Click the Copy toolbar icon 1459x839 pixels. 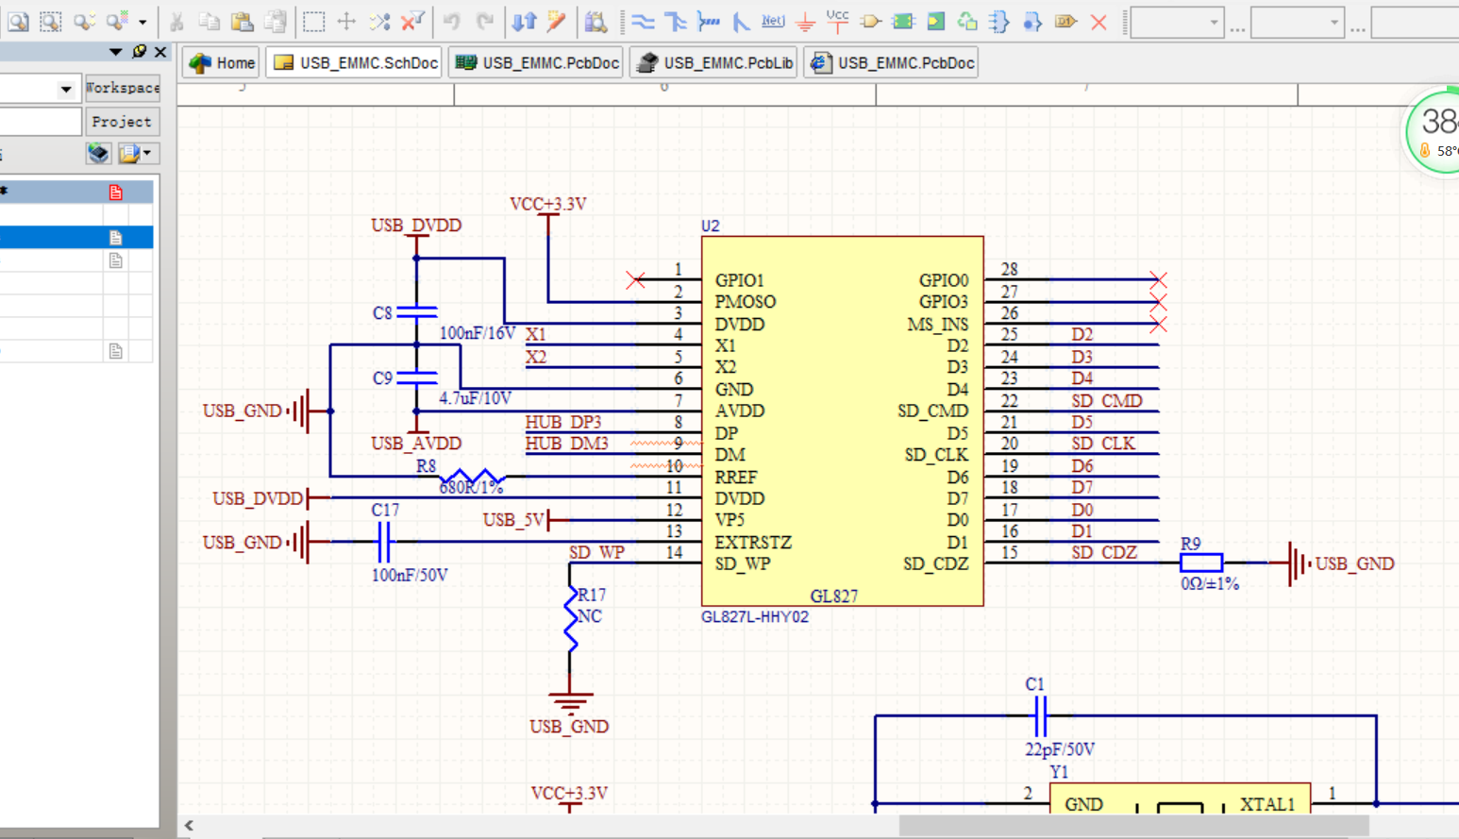(210, 21)
